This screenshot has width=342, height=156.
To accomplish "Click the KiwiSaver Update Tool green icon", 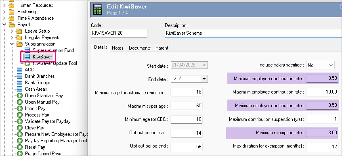I will pyautogui.click(x=27, y=63).
